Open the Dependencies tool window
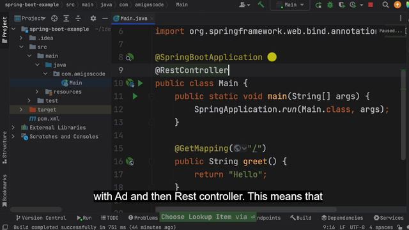Image resolution: width=409 pixels, height=230 pixels. tap(343, 218)
